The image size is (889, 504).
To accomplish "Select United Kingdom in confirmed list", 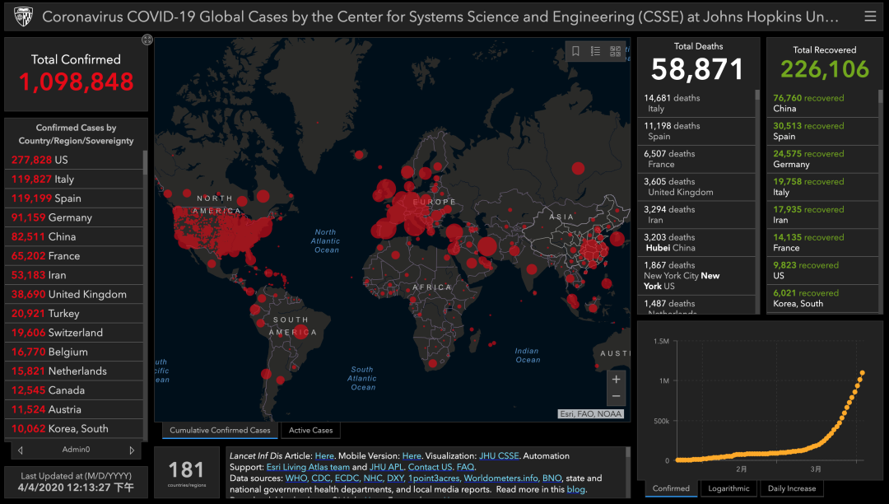I will point(74,294).
